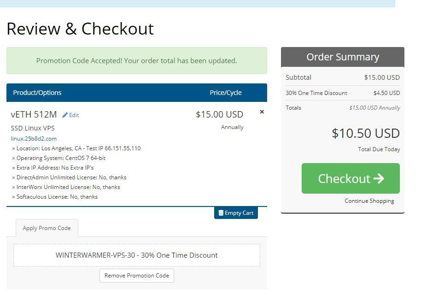
Task: Follow the Continue Shopping link
Action: click(369, 201)
